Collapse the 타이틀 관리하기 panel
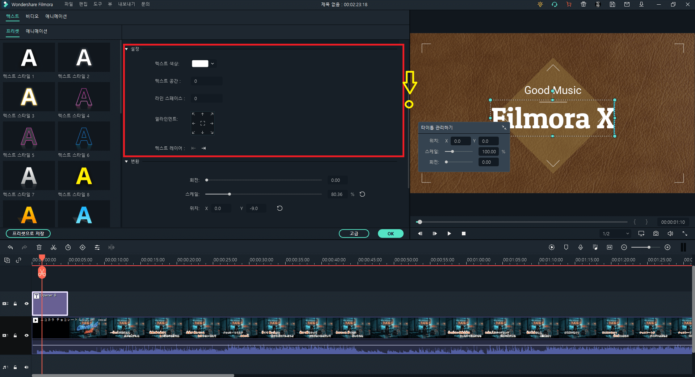The height and width of the screenshot is (377, 695). tap(504, 128)
